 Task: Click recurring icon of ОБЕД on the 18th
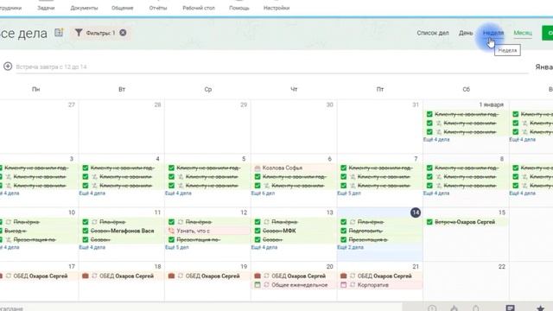pyautogui.click(x=94, y=276)
